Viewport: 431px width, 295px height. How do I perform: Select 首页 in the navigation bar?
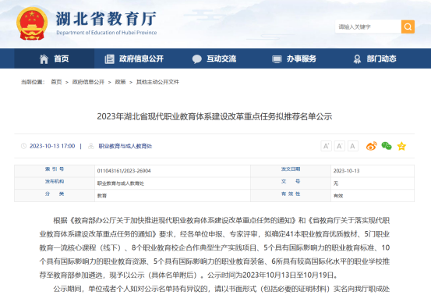54,59
